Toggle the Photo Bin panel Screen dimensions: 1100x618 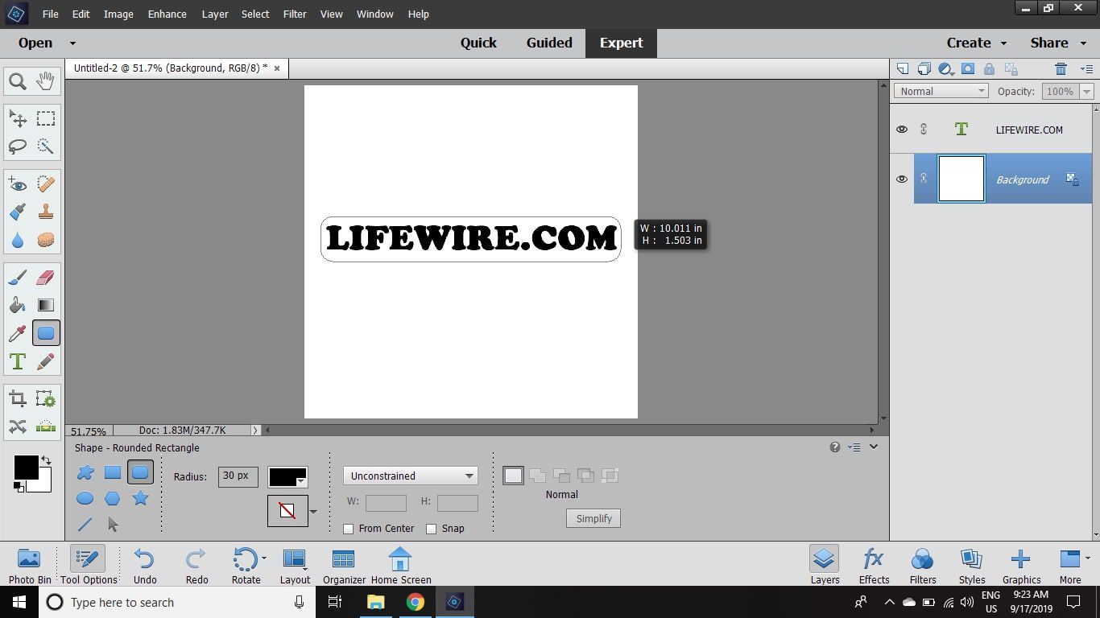tap(30, 565)
